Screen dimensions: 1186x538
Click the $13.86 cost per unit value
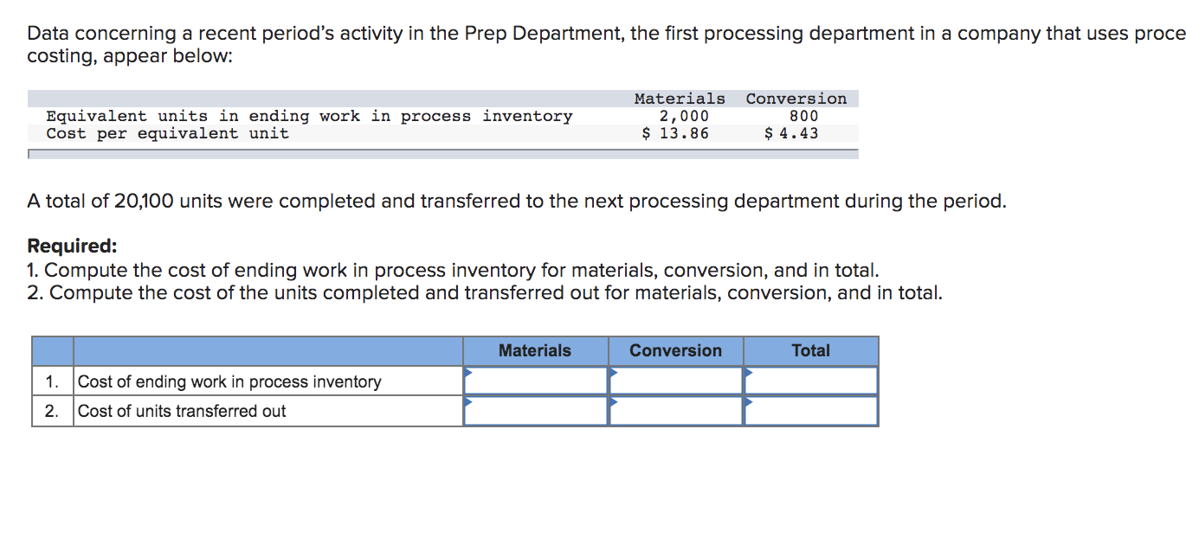[x=676, y=133]
